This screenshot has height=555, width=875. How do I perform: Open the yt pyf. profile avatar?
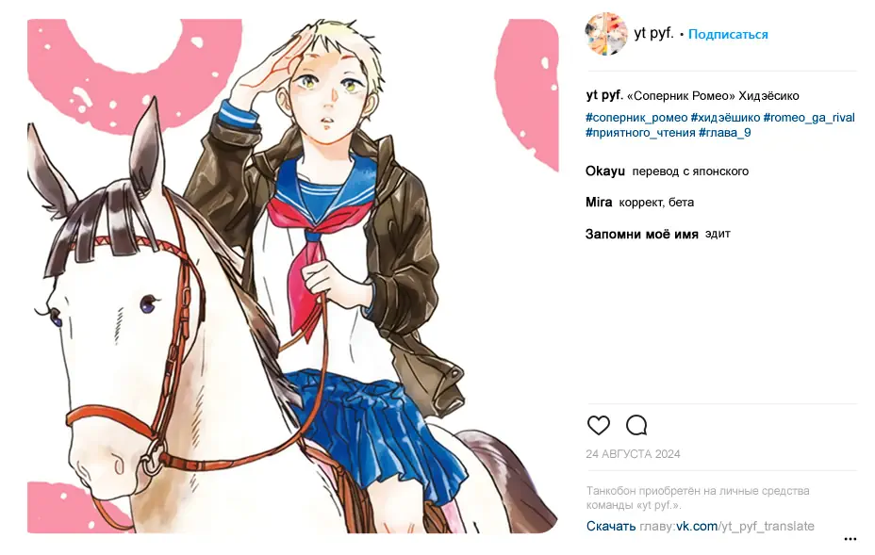point(606,34)
